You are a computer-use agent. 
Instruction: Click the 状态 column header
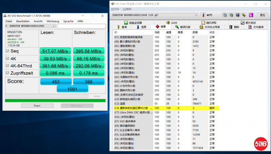213,32
